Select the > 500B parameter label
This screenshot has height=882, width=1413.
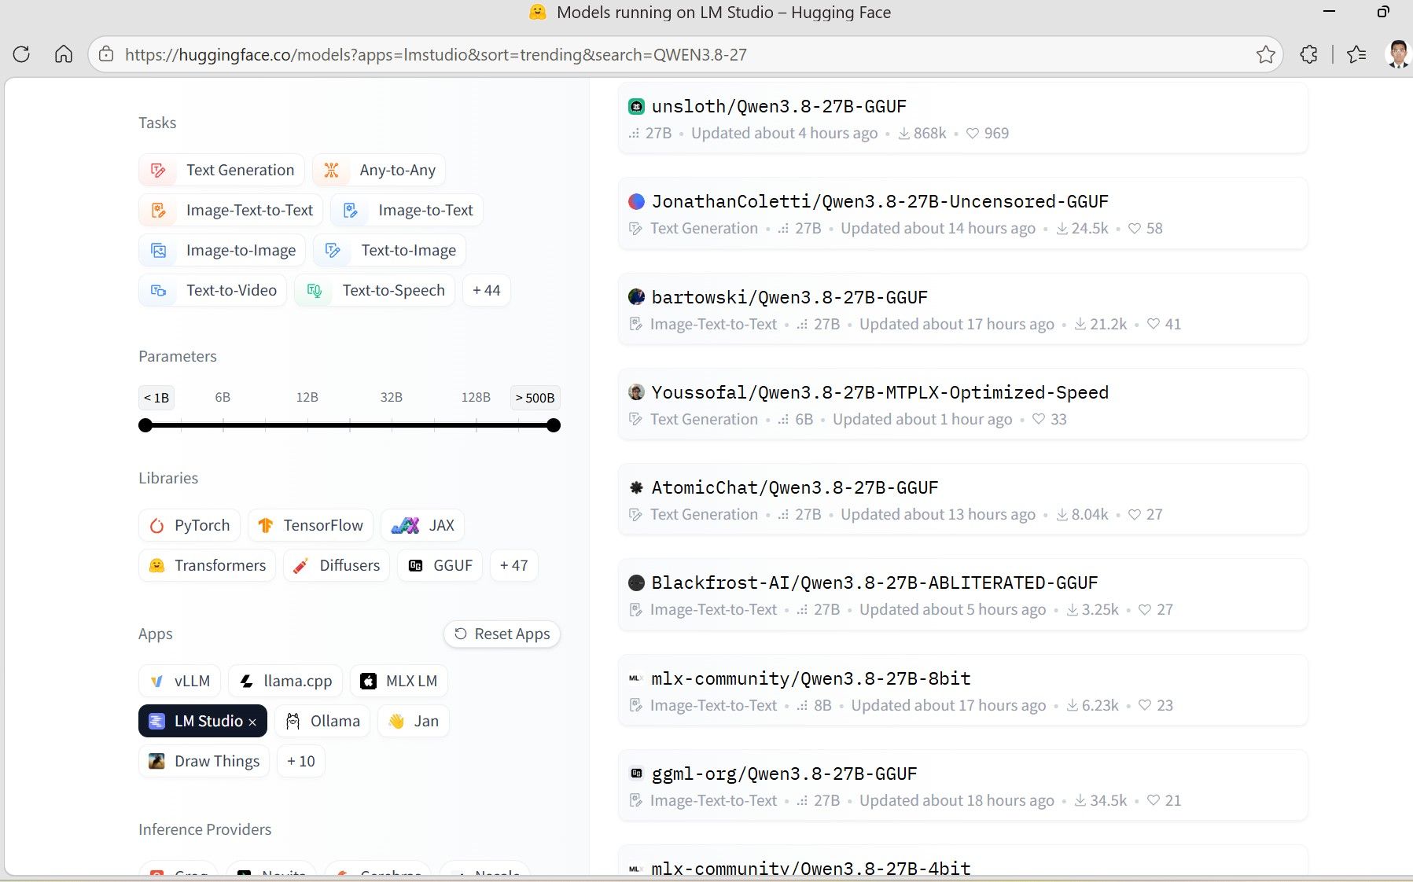[535, 397]
